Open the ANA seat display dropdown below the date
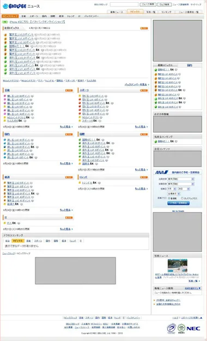 [x=174, y=193]
